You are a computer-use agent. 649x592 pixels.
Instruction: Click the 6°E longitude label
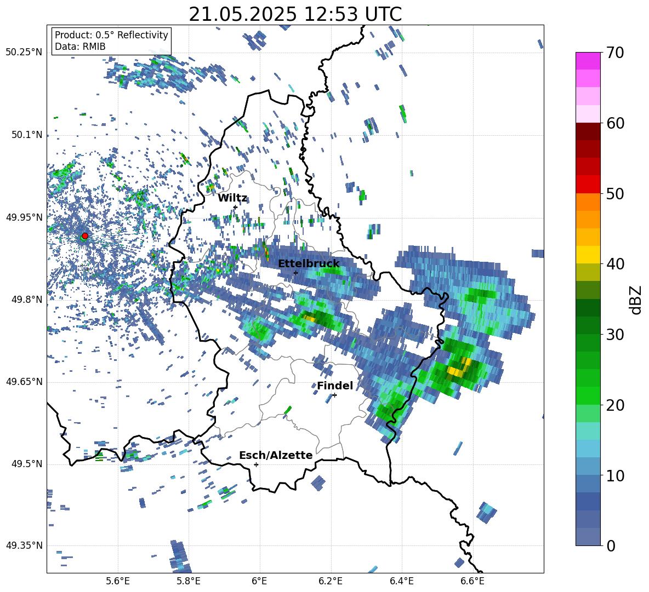[259, 581]
